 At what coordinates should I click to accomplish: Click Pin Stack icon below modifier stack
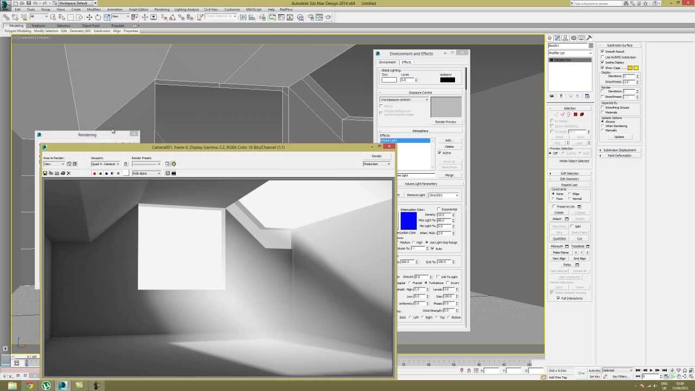tap(552, 96)
